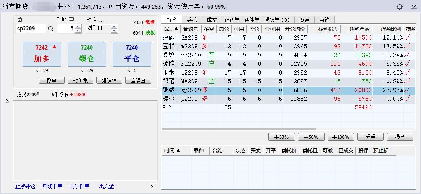This screenshot has width=421, height=194.
Task: Click stop-loss checkmark icon in 棕榈 row
Action: (x=408, y=99)
